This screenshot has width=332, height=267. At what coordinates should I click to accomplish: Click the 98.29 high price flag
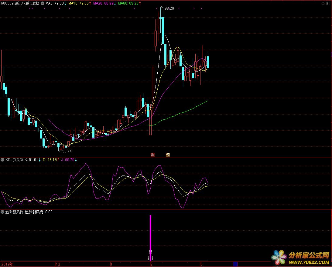[169, 8]
